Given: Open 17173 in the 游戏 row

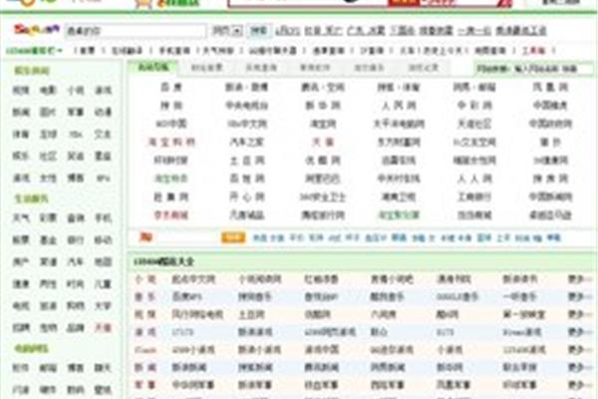Looking at the screenshot, I should [x=182, y=332].
